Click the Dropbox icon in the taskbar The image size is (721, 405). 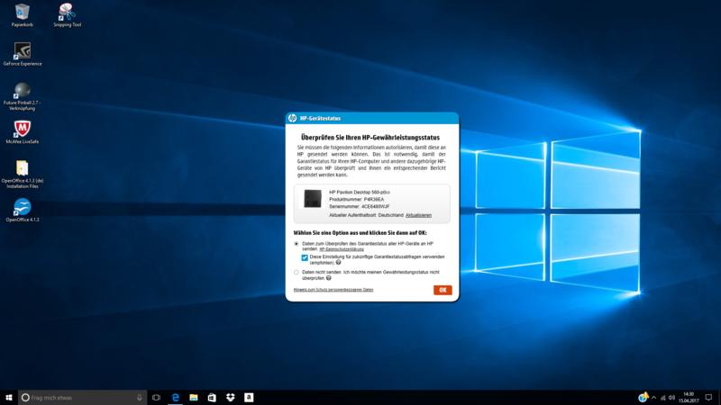tap(229, 397)
